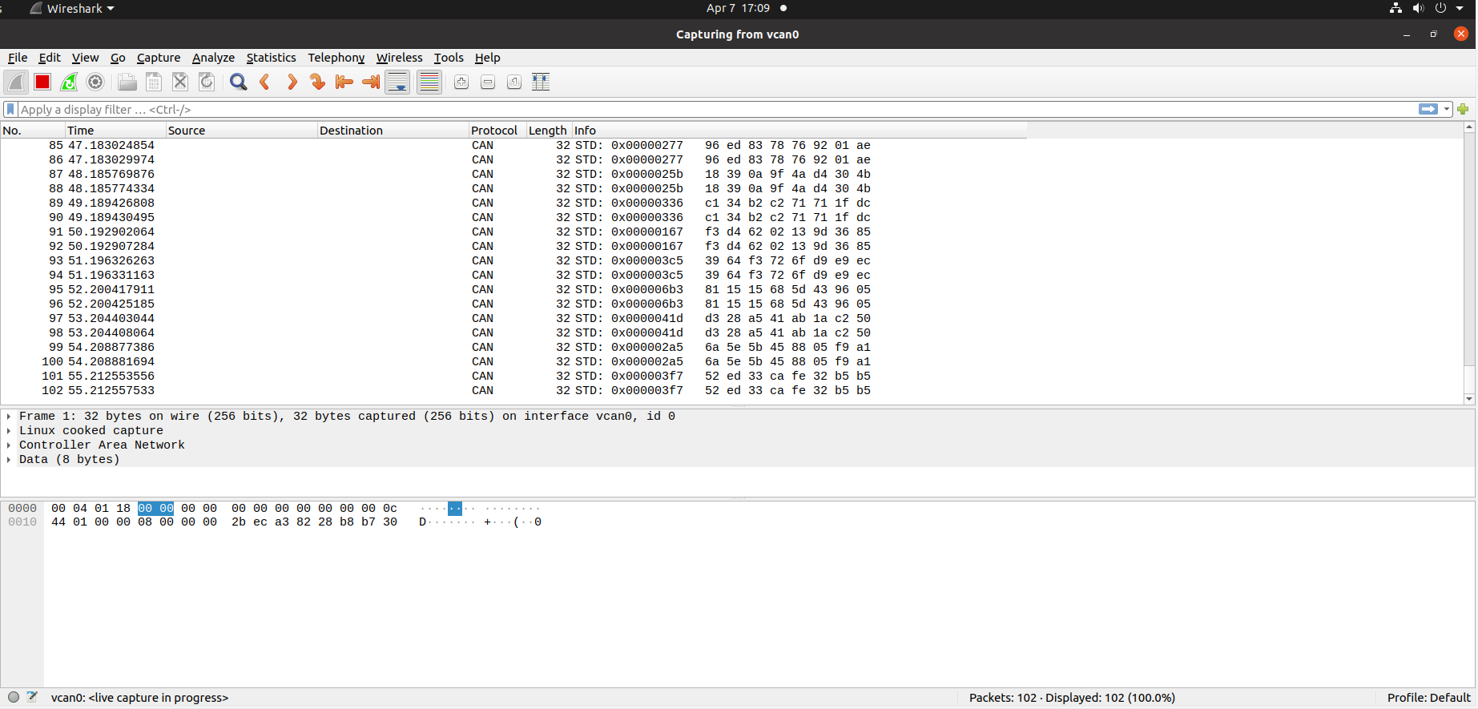Expand the Linux cooked capture section
The image size is (1478, 709).
pyautogui.click(x=9, y=431)
